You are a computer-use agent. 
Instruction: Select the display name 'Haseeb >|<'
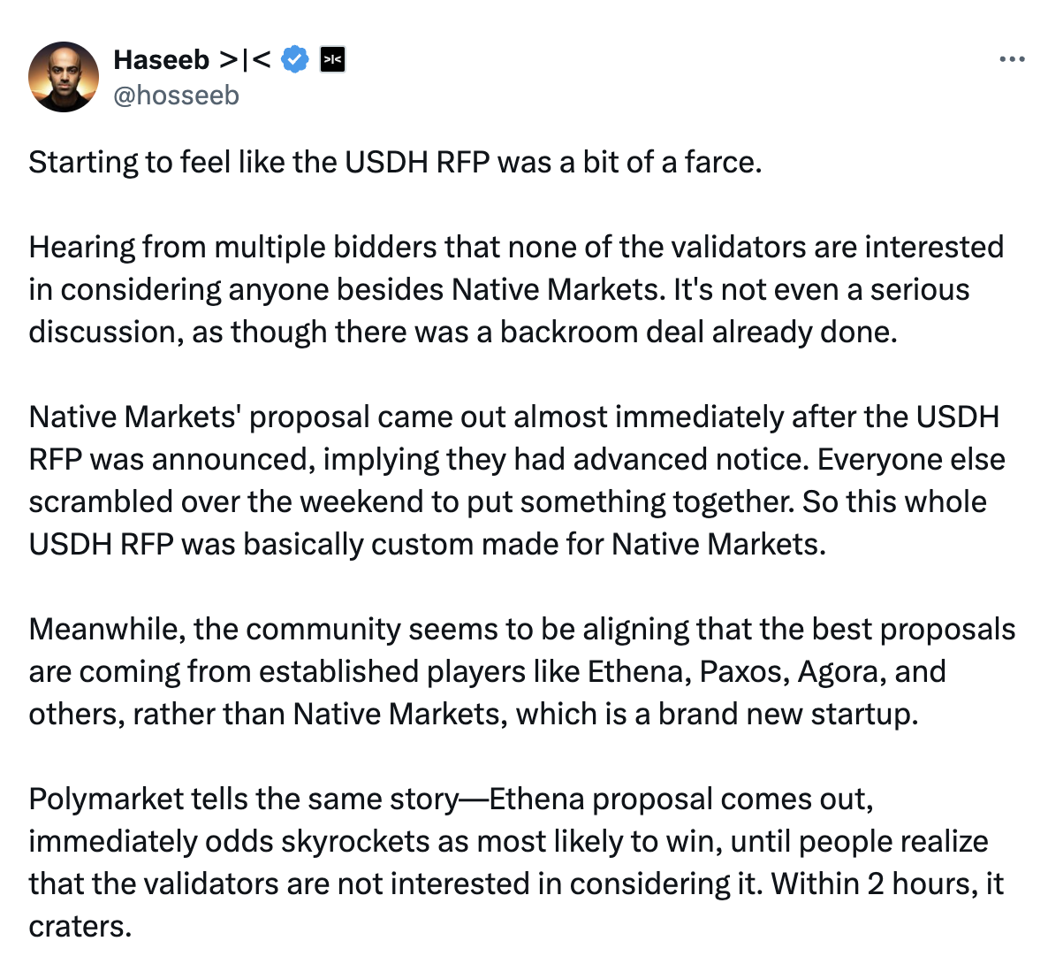tap(192, 59)
